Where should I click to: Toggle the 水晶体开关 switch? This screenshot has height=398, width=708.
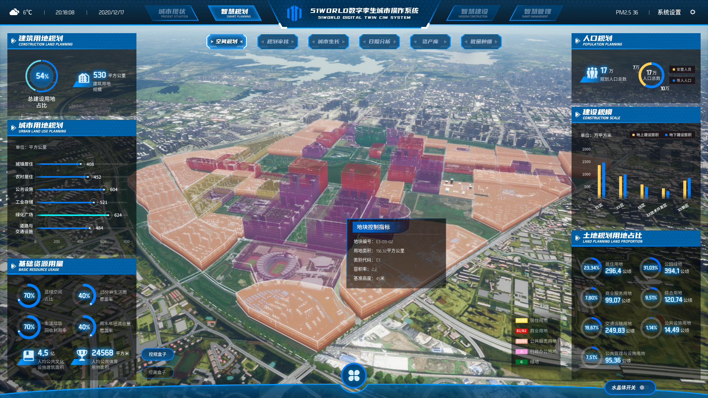(644, 387)
